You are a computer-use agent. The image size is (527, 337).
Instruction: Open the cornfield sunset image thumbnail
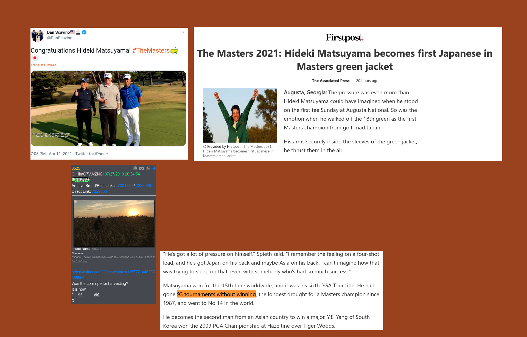coord(114,223)
